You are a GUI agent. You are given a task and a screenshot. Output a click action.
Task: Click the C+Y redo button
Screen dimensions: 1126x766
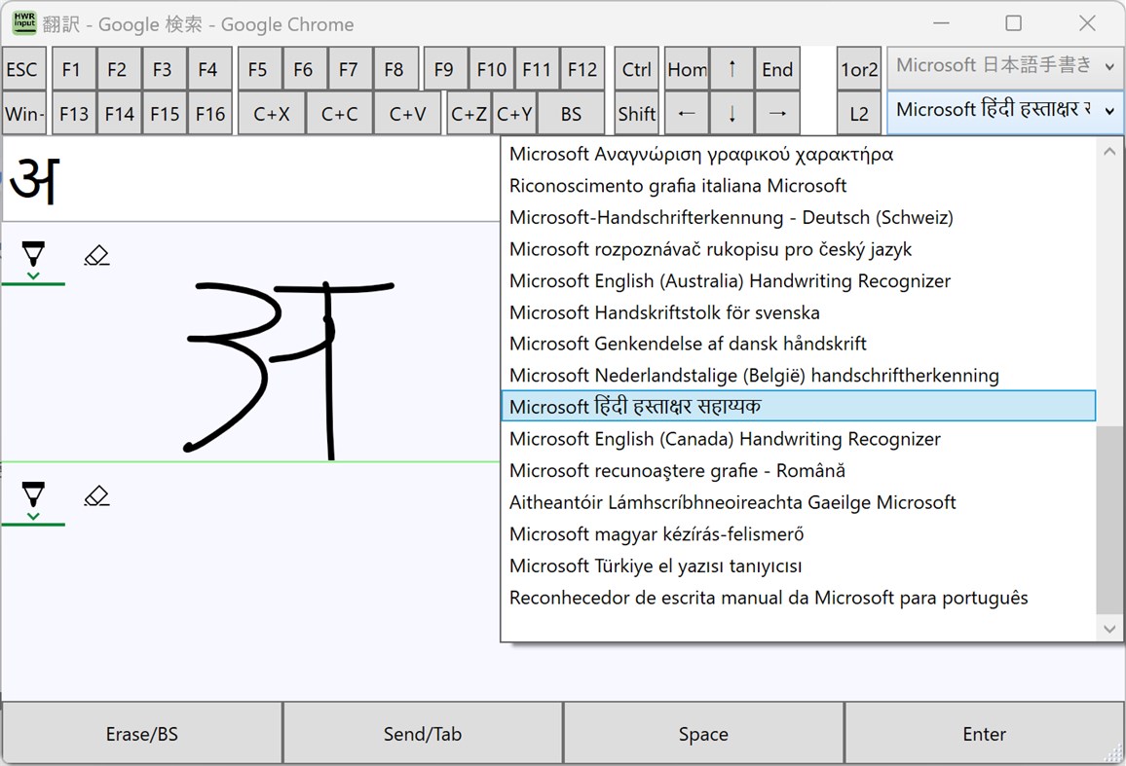513,114
